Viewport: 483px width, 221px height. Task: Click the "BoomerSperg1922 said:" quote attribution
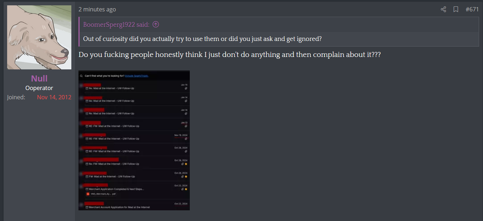pos(116,25)
